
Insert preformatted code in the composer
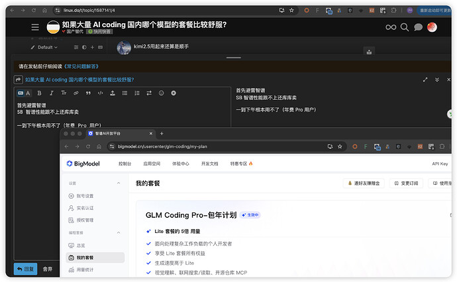tap(100, 93)
